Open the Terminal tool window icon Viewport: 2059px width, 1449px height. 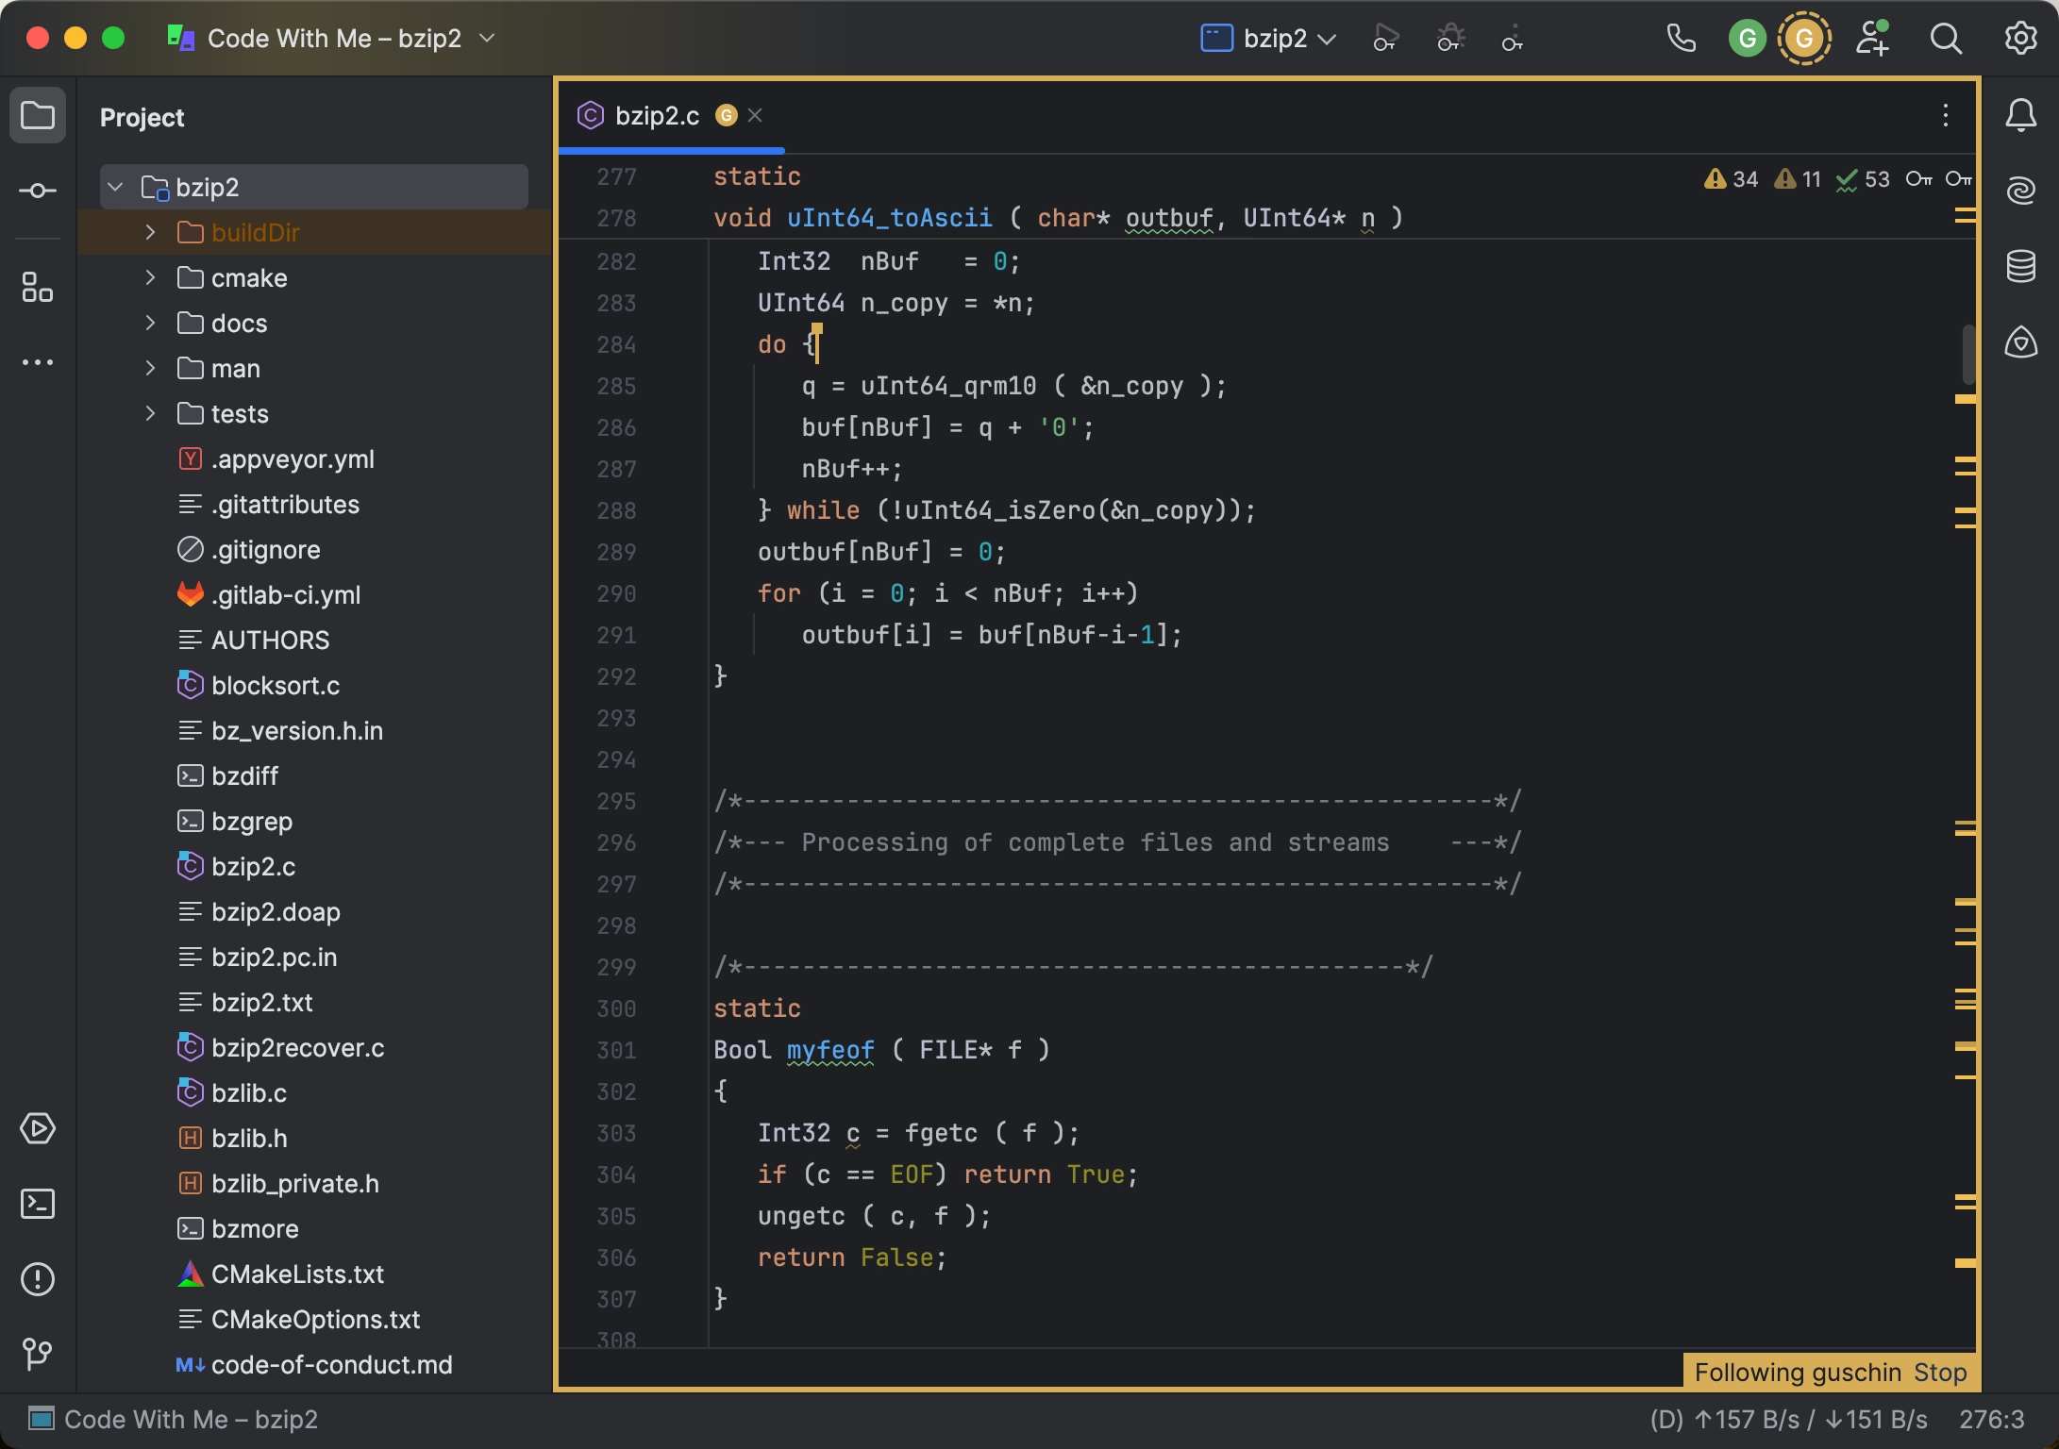pos(38,1204)
